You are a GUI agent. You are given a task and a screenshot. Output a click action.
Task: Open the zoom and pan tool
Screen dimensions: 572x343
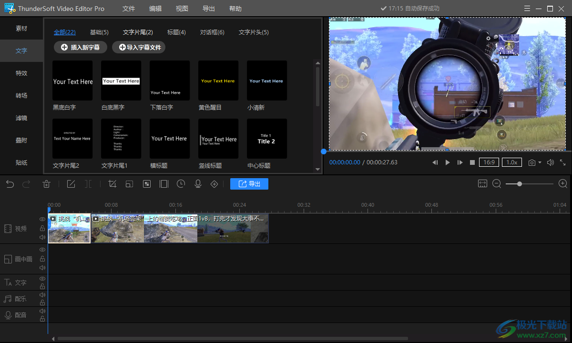[129, 184]
